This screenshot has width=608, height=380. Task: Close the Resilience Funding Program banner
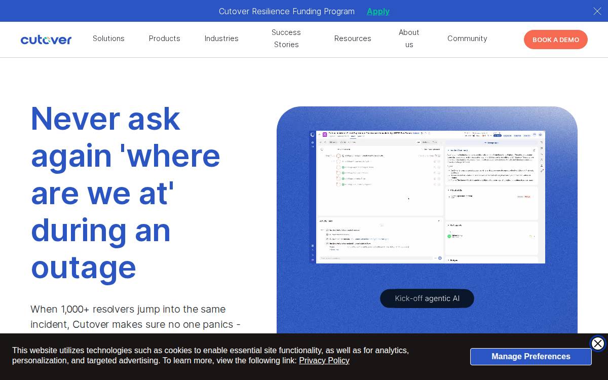click(x=597, y=11)
